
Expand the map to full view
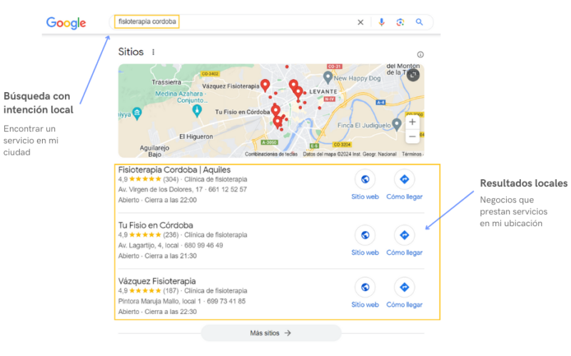tap(413, 75)
